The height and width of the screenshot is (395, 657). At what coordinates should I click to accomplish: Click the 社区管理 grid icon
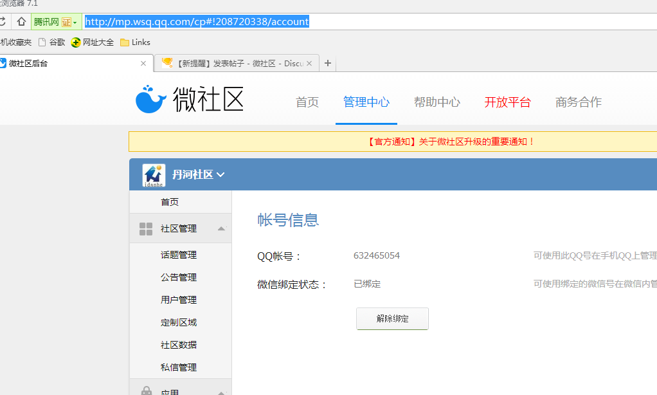pyautogui.click(x=146, y=229)
